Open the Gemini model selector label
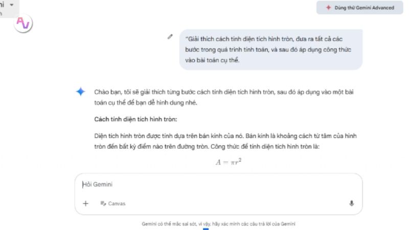 tap(2, 5)
